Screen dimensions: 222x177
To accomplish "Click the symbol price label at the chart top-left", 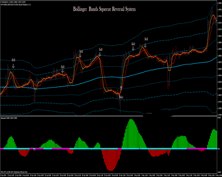I will pyautogui.click(x=14, y=2).
